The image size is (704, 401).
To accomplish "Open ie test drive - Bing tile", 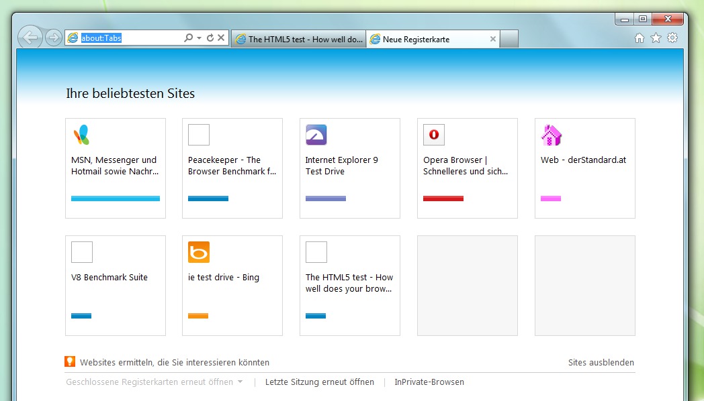I will [232, 286].
